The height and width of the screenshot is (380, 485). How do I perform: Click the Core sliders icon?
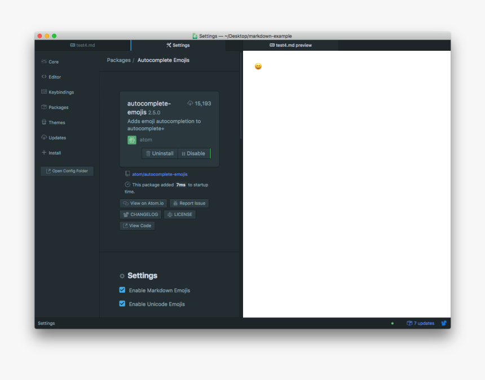44,61
